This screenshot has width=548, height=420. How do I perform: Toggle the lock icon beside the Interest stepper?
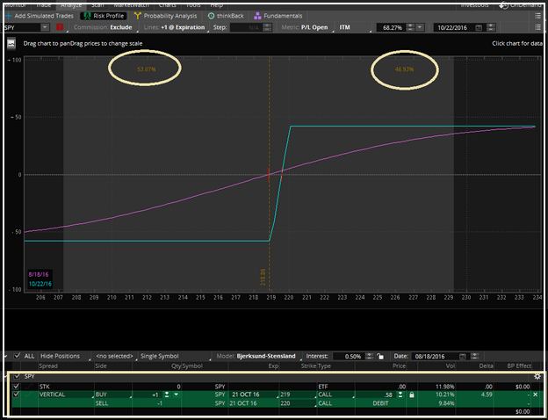point(380,357)
